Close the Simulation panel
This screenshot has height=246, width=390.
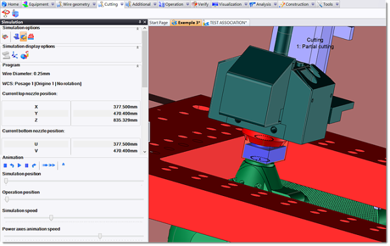(145, 22)
